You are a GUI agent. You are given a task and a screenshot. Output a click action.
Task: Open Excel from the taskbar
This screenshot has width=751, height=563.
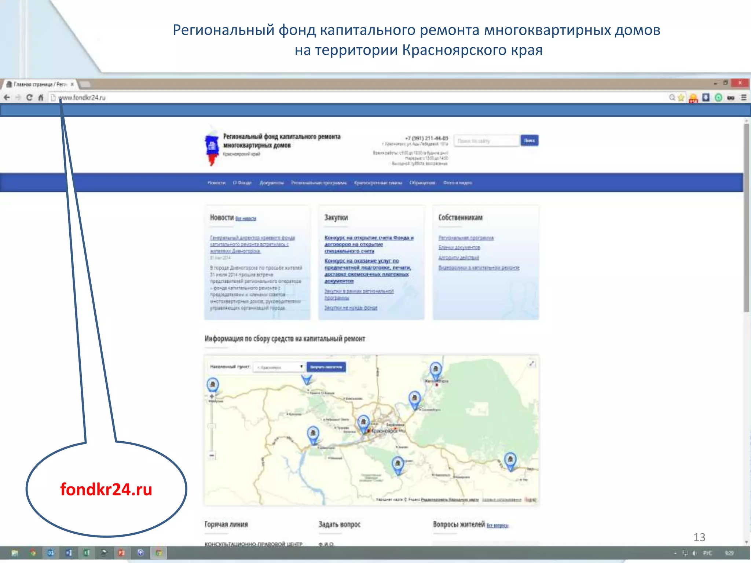(87, 553)
